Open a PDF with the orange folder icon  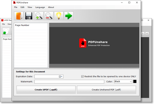[x=19, y=16]
